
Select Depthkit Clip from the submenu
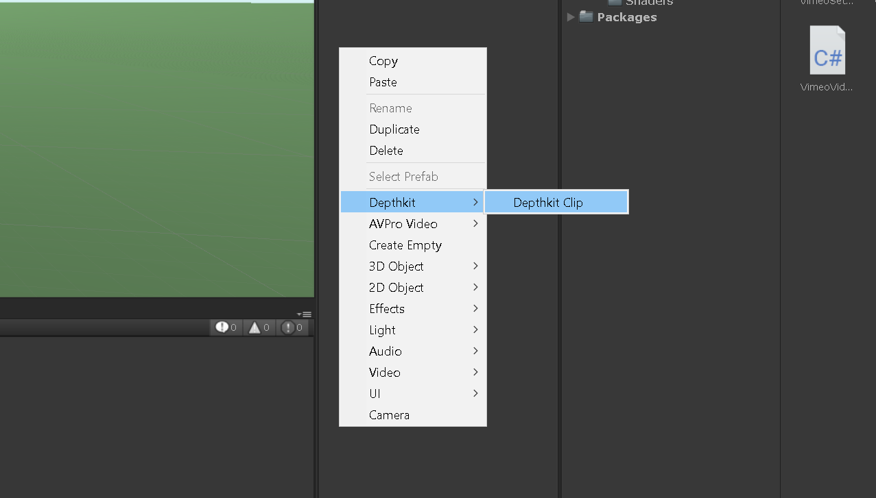(547, 202)
